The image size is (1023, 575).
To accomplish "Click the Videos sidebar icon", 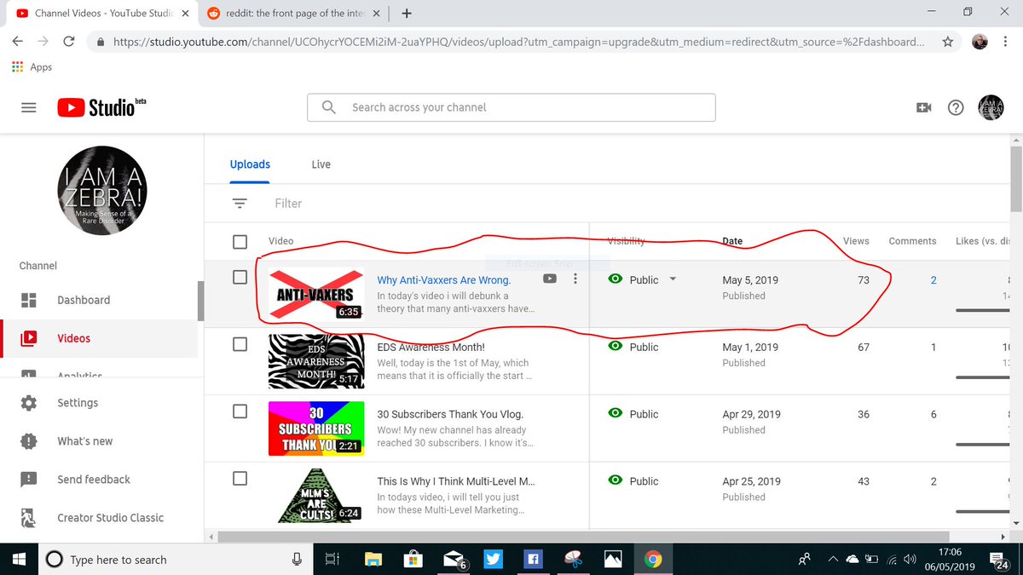I will 28,338.
